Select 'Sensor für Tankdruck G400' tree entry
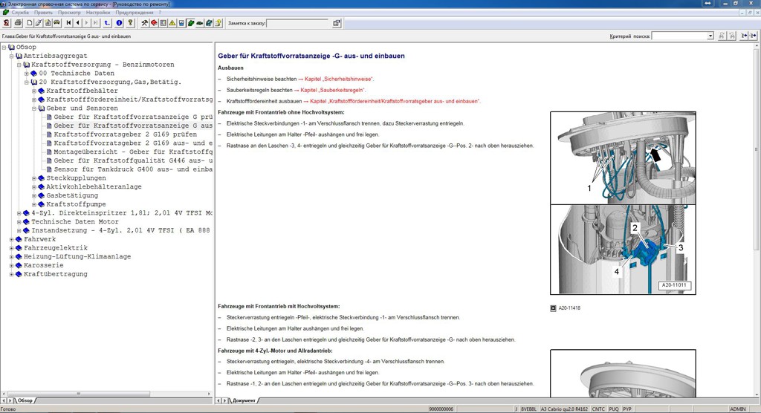761x413 pixels. pyautogui.click(x=133, y=169)
